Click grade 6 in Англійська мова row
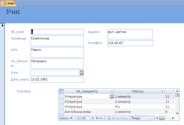 pyautogui.click(x=170, y=112)
